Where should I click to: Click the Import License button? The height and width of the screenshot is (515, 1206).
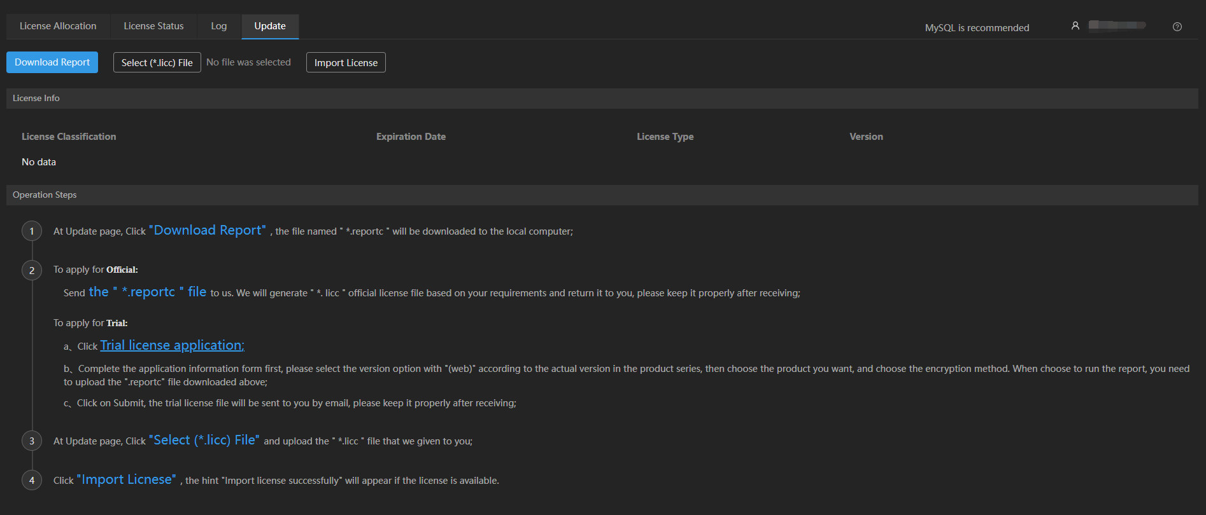coord(346,62)
